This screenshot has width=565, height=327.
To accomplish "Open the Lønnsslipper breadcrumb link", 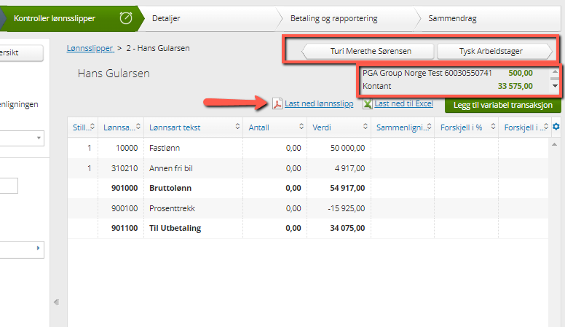I will 90,48.
